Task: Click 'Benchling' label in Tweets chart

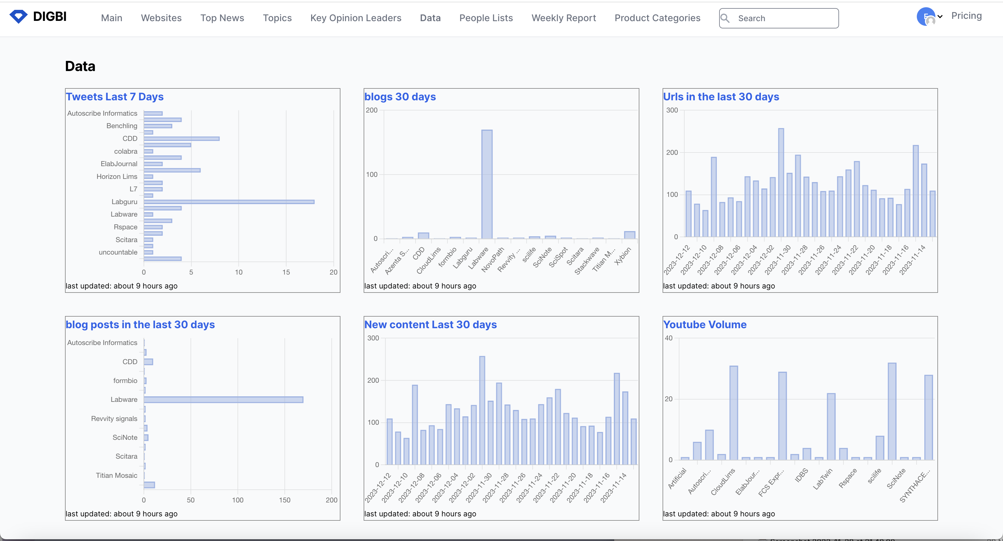Action: pyautogui.click(x=122, y=126)
